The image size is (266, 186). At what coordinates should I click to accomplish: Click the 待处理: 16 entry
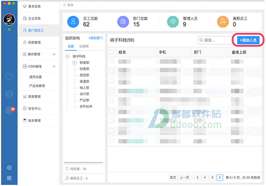84,169
